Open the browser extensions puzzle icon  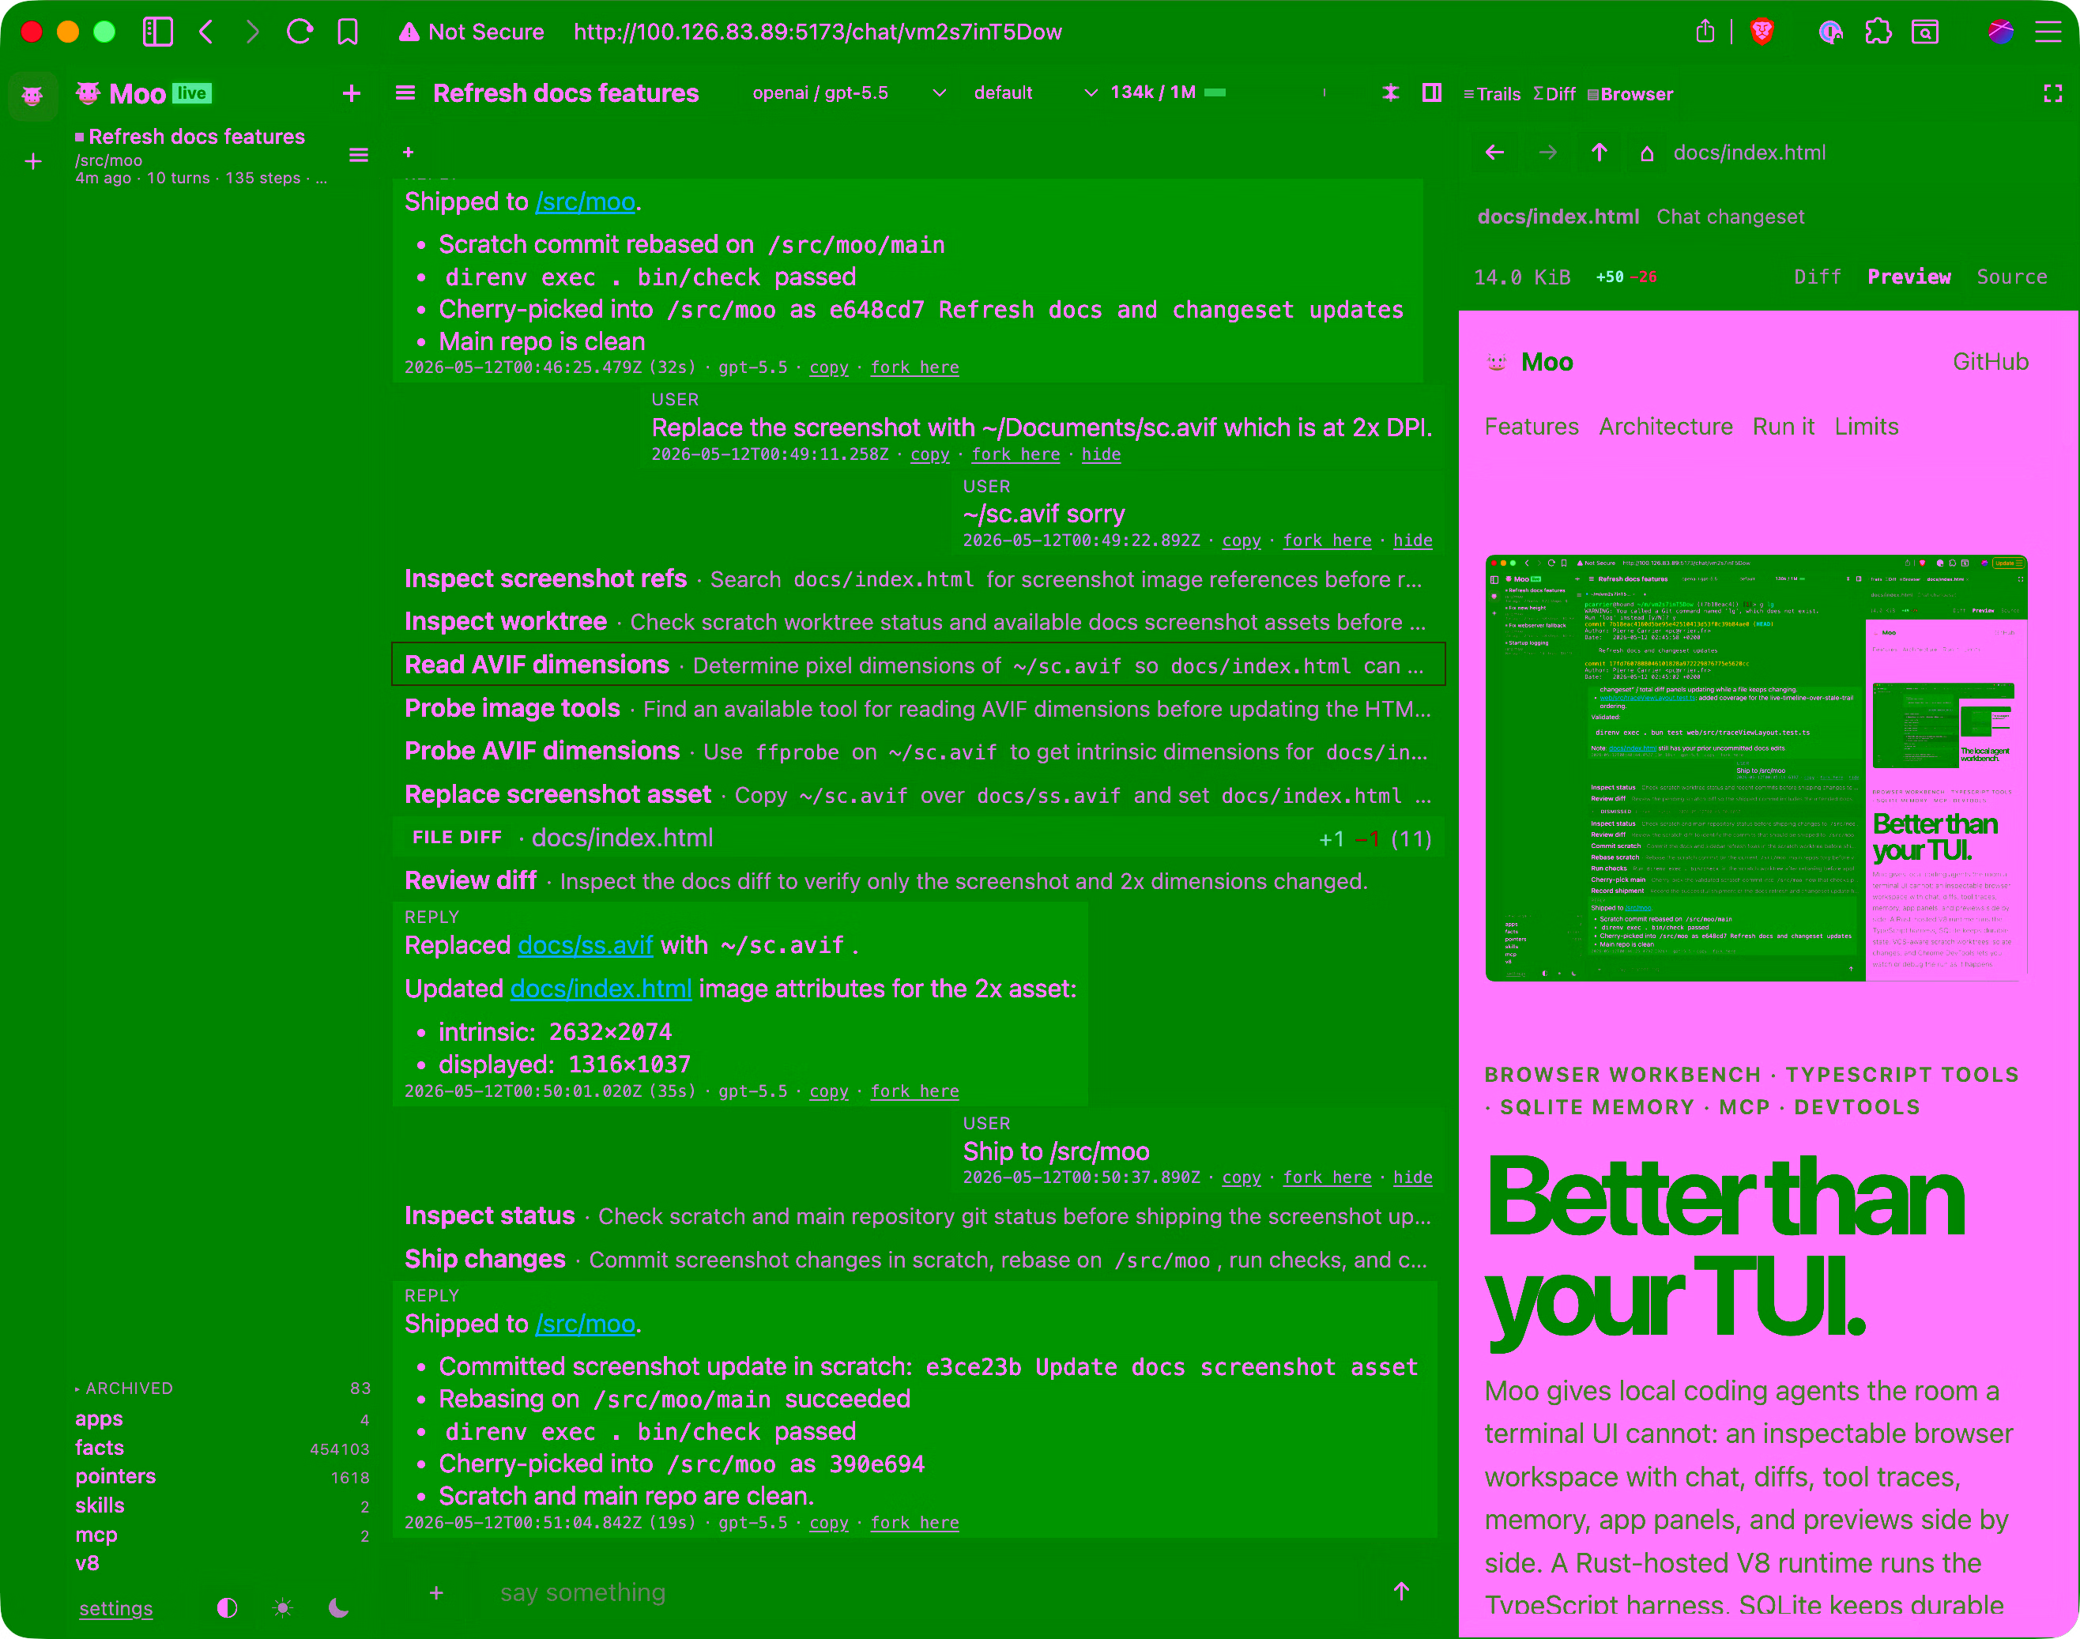pyautogui.click(x=1878, y=32)
